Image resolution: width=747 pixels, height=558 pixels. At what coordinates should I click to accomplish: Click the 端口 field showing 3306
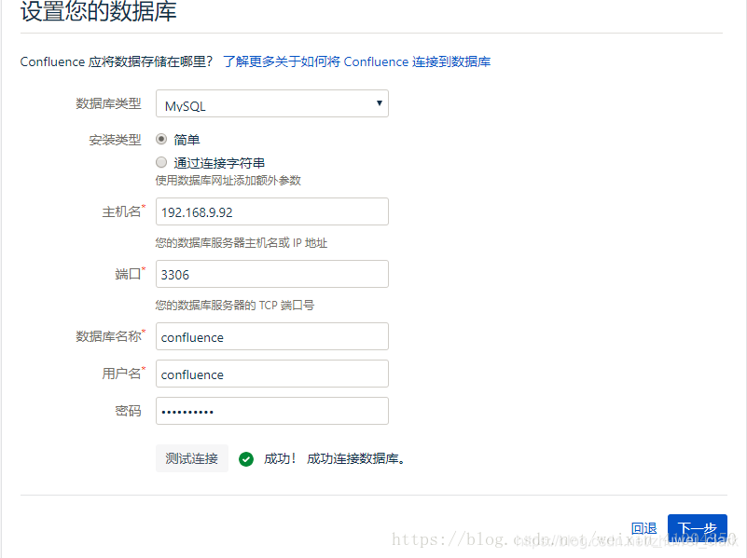[x=272, y=274]
